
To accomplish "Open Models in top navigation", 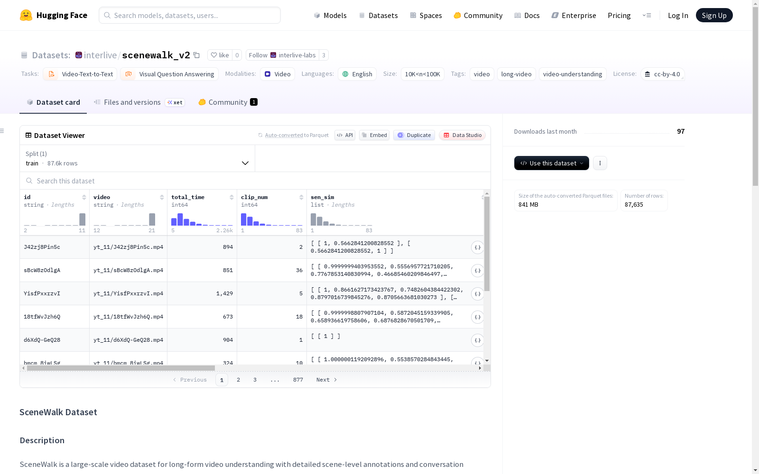I will 330,15.
